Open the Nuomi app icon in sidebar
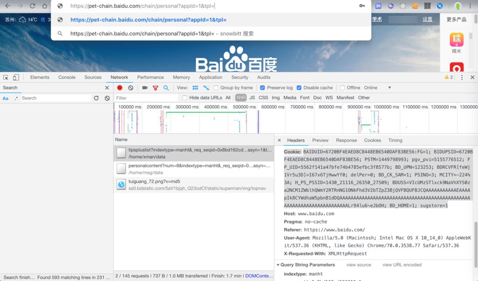 point(457,40)
